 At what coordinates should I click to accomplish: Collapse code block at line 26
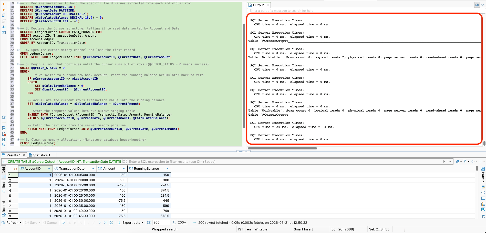tap(18, 64)
